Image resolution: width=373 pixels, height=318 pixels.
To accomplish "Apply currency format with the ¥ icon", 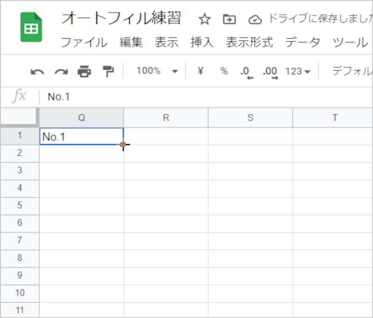I will pyautogui.click(x=200, y=71).
